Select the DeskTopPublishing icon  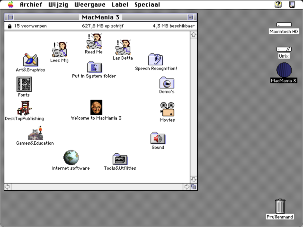click(24, 108)
